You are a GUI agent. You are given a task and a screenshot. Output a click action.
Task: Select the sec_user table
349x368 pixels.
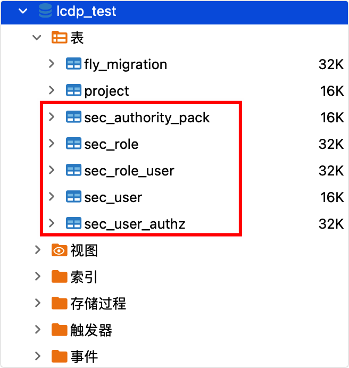coord(113,197)
